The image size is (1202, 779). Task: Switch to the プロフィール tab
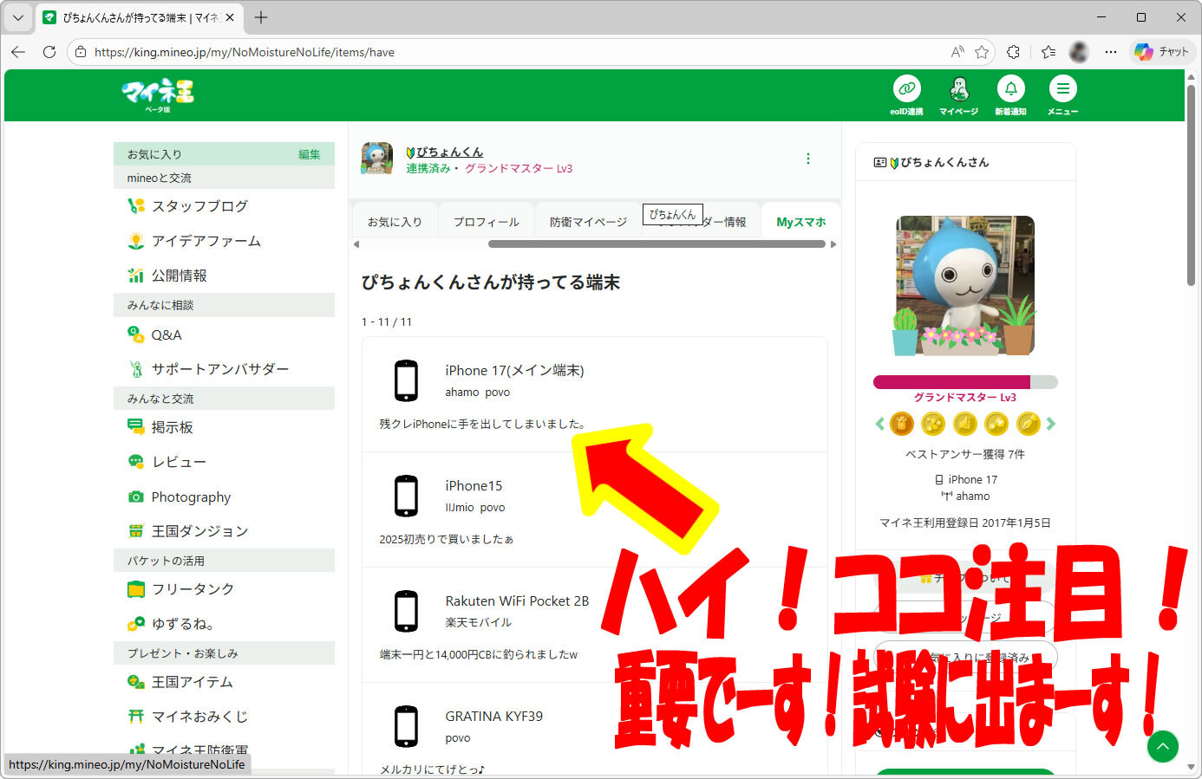487,222
